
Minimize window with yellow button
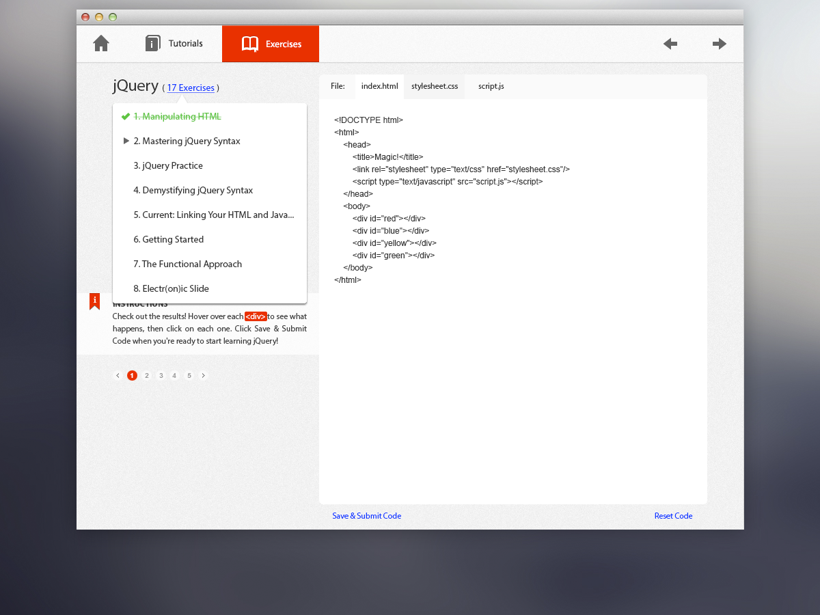(x=99, y=17)
